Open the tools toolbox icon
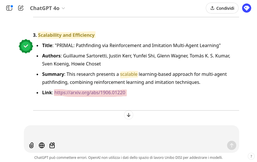 click(52, 145)
